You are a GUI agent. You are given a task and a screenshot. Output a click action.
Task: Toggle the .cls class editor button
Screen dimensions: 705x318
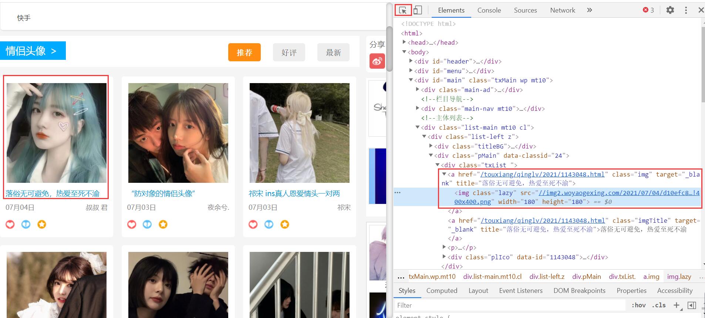point(659,305)
